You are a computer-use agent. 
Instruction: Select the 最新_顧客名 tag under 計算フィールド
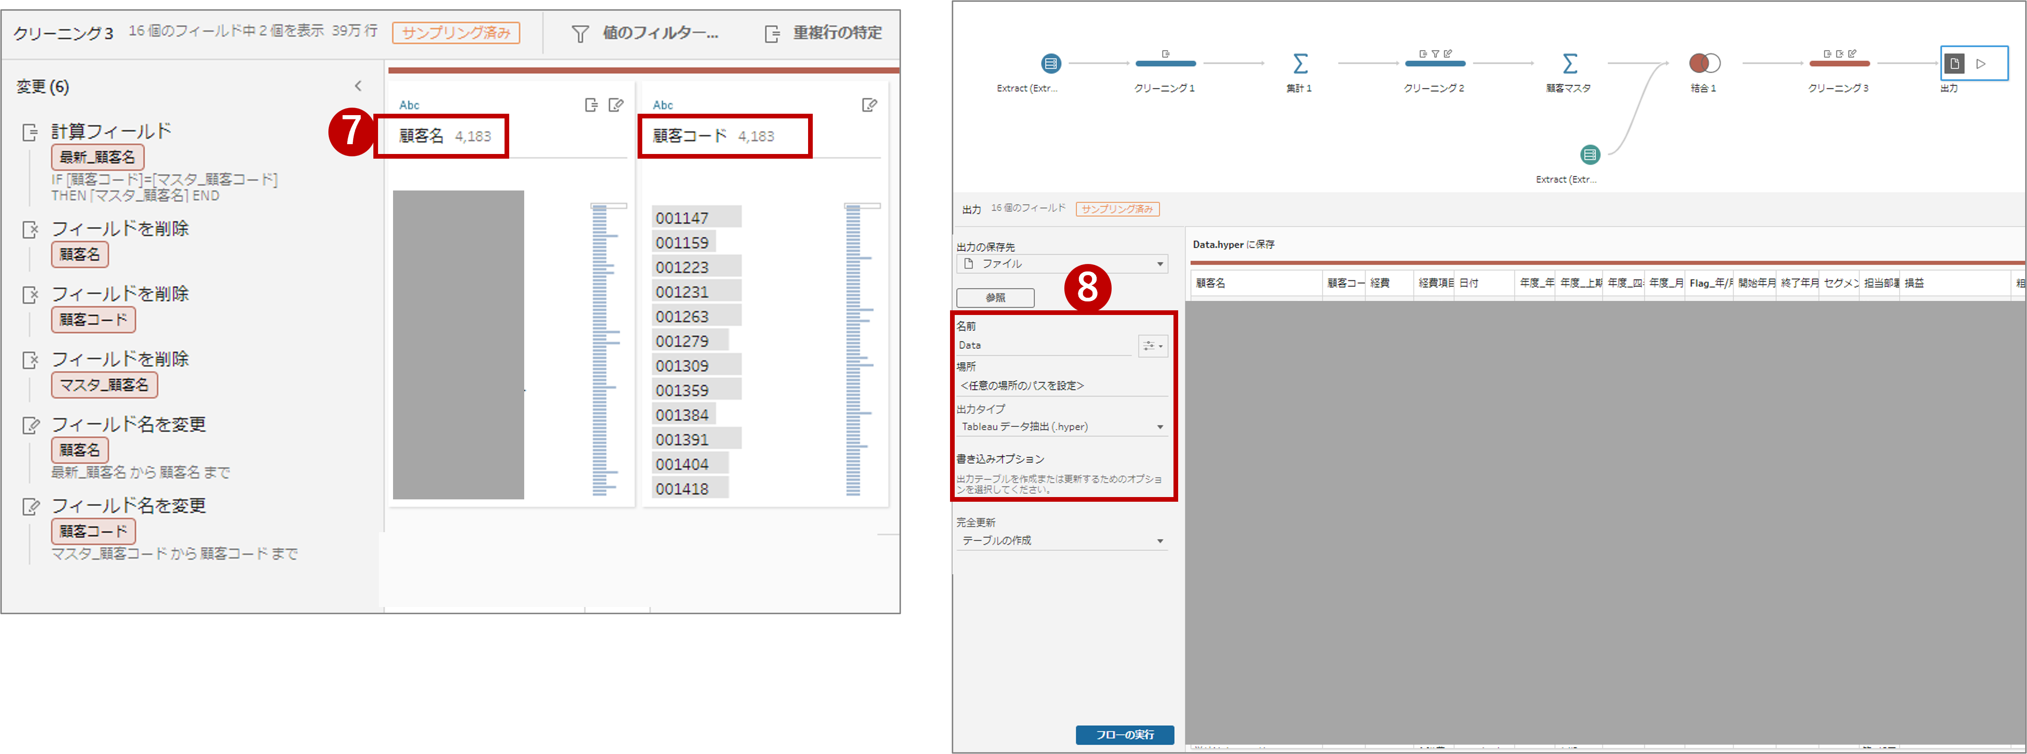click(97, 157)
